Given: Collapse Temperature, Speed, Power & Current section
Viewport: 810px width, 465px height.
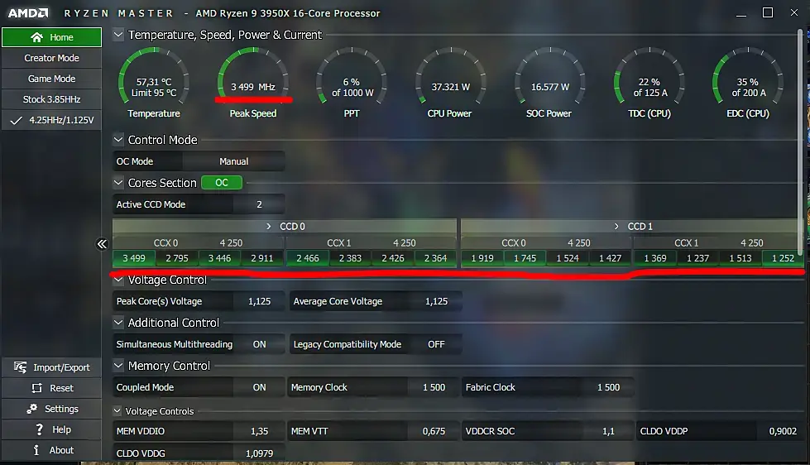Looking at the screenshot, I should point(118,35).
